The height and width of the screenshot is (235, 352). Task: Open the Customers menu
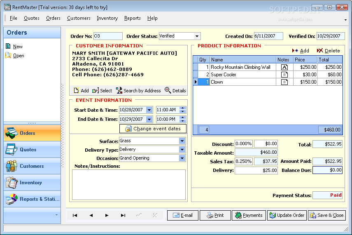click(79, 18)
